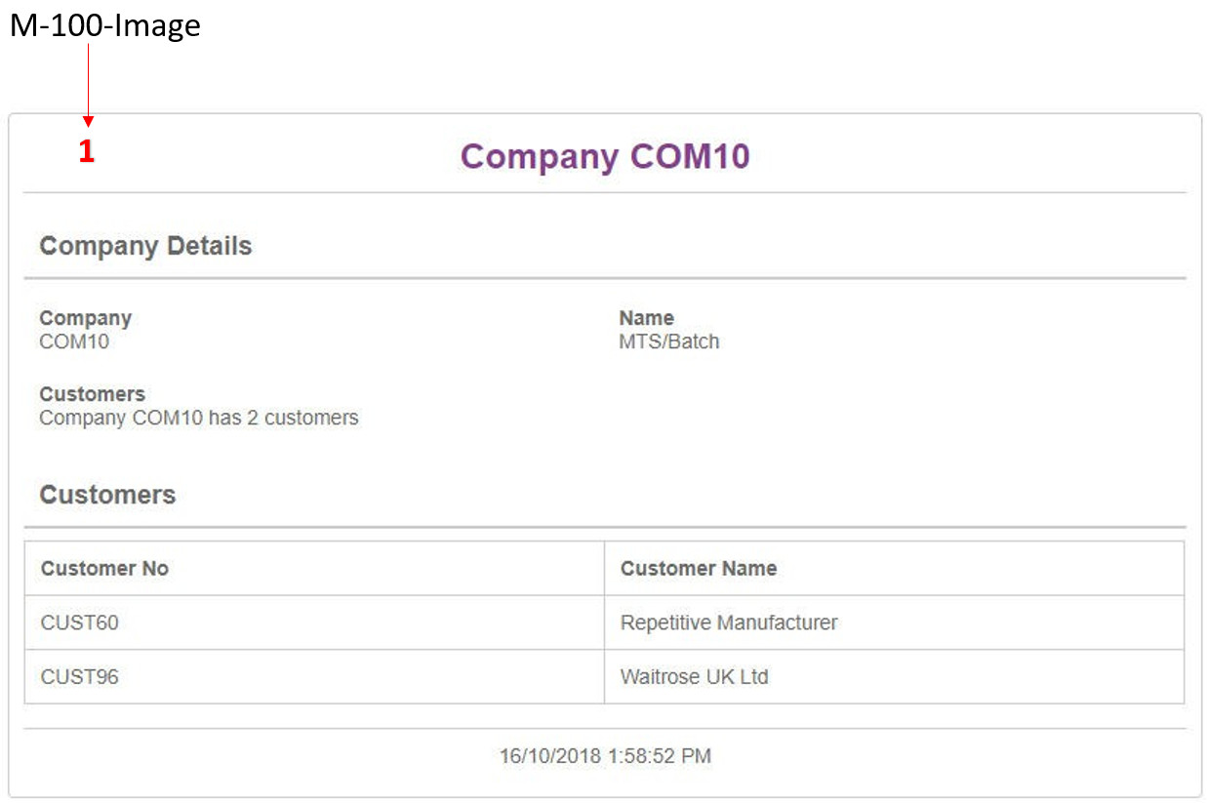Select the MTS/Batch name value
The height and width of the screenshot is (803, 1207).
point(668,341)
